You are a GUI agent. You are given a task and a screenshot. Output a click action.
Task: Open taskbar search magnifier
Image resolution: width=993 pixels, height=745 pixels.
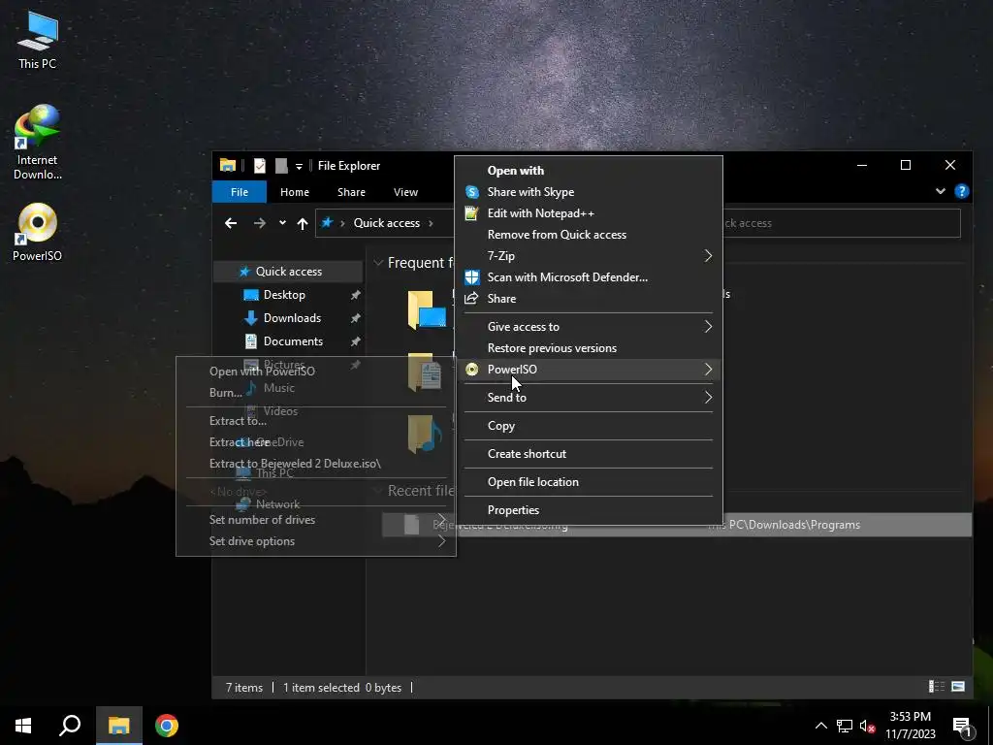70,726
